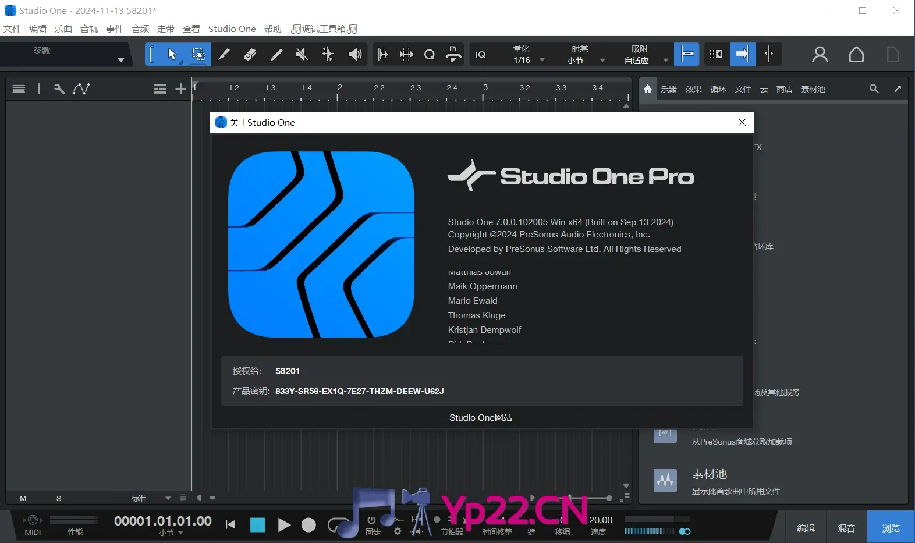Open the 商店 browser tab
Screen dimensions: 915x543
click(785, 89)
